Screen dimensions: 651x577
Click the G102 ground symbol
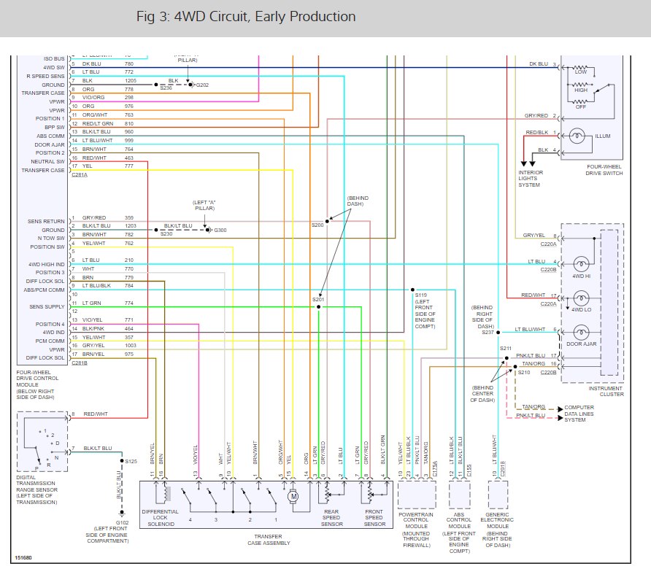[122, 514]
